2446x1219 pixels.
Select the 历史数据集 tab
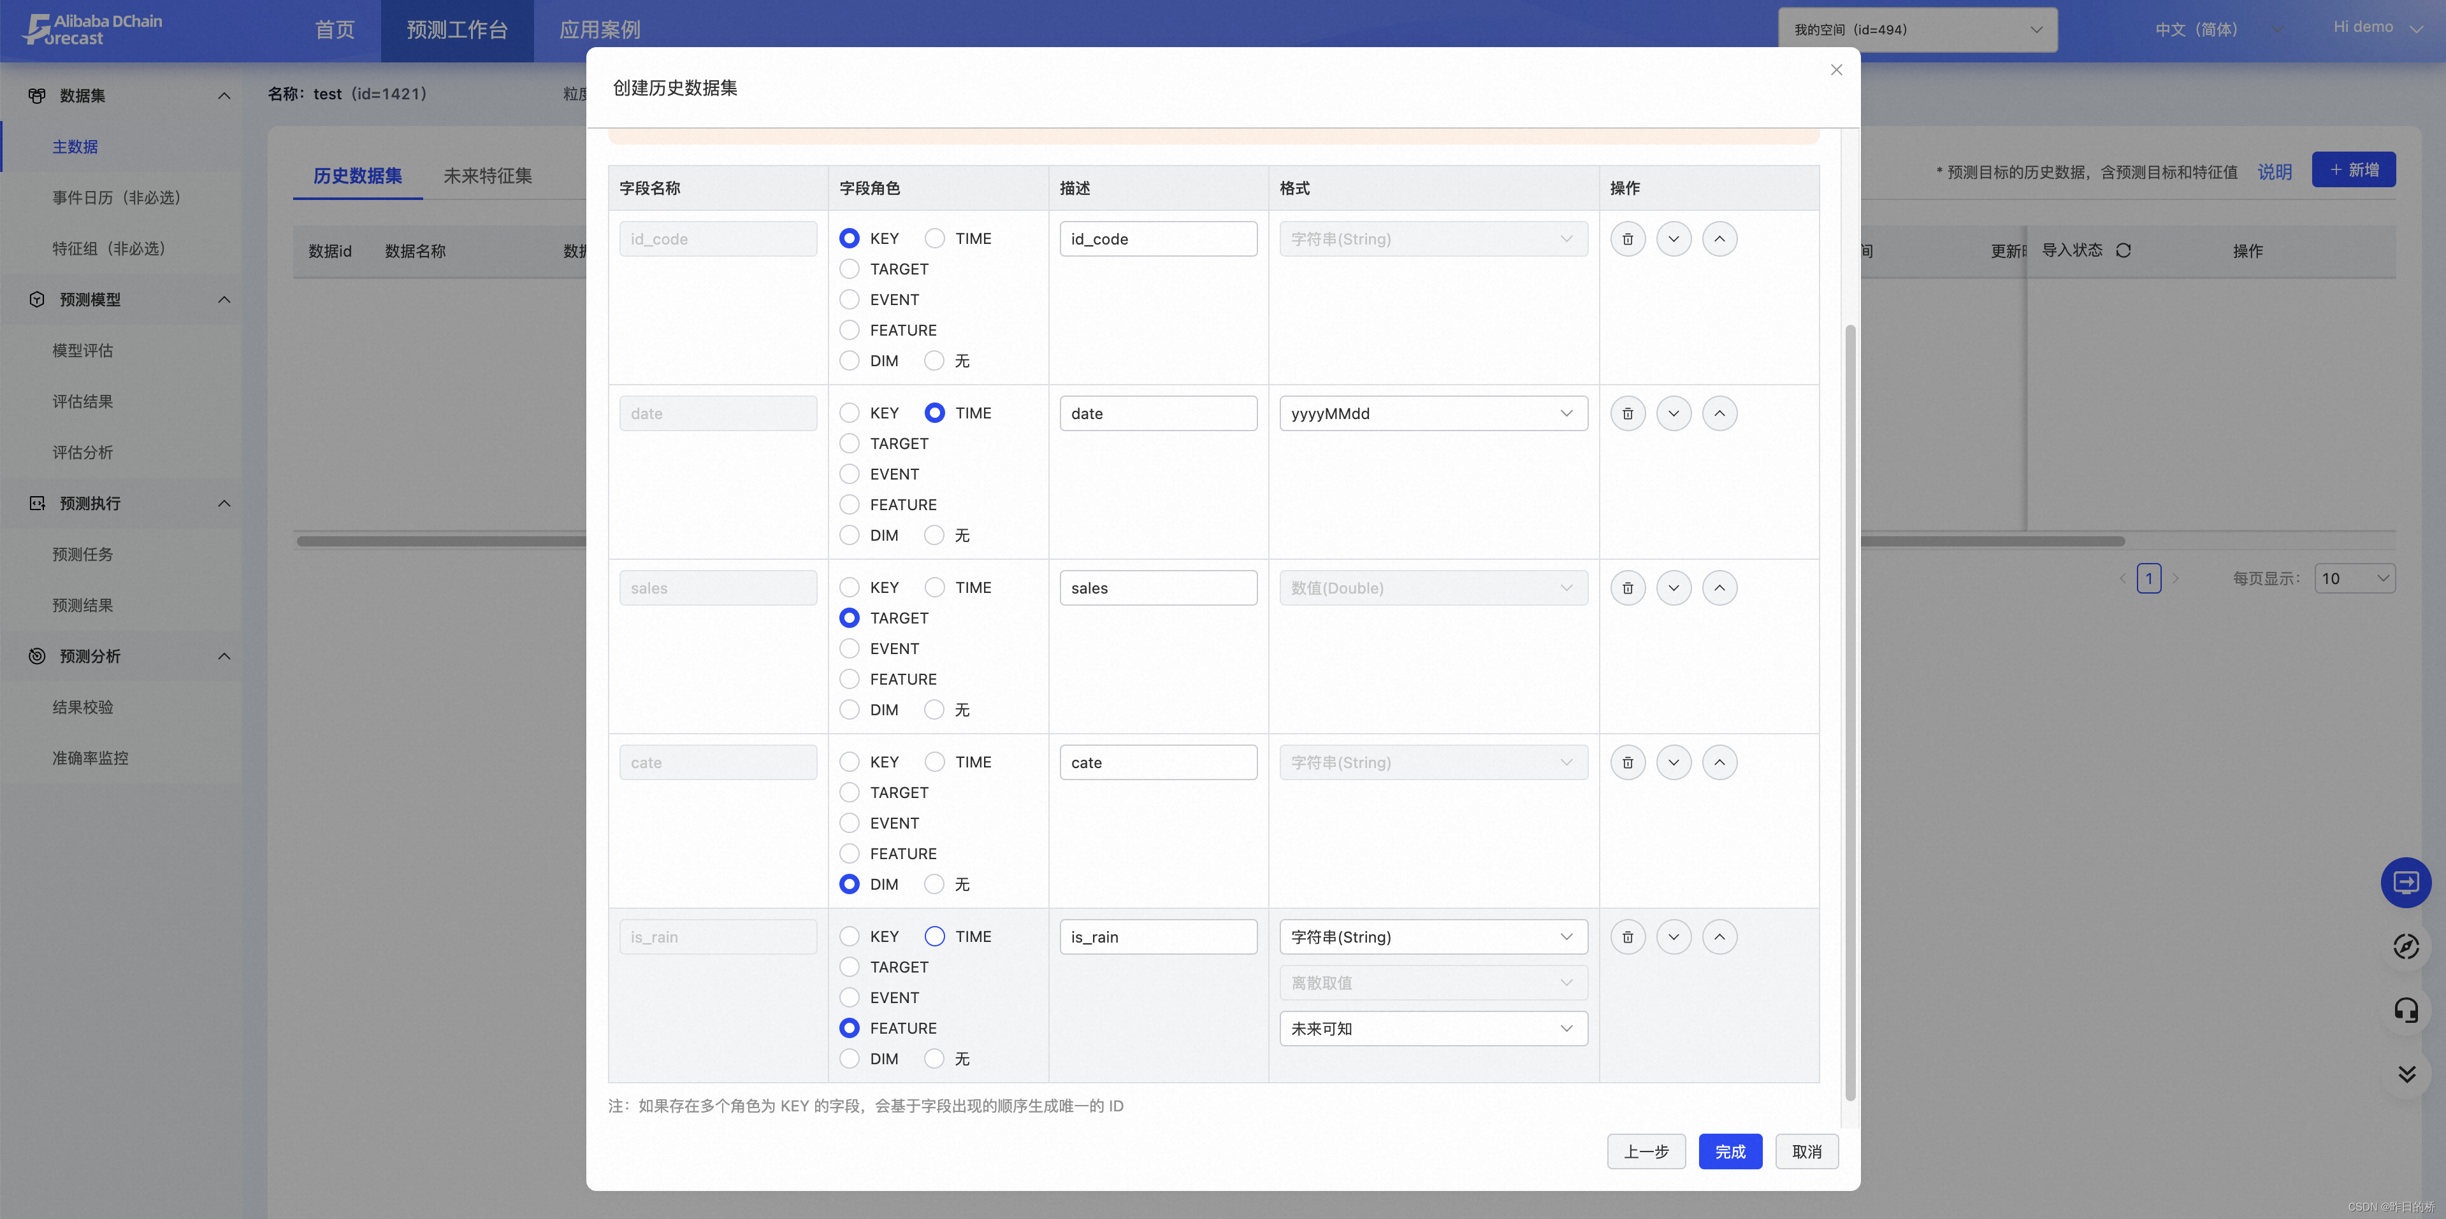click(357, 176)
